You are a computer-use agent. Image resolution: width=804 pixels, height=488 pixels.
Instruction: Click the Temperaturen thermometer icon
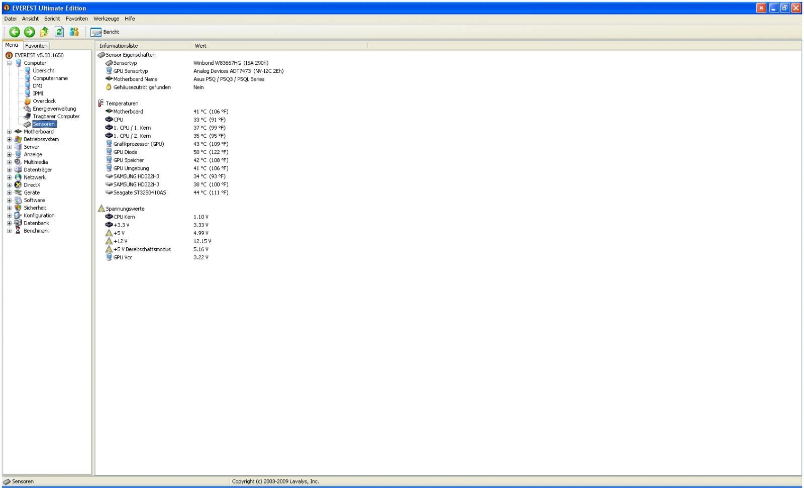(x=101, y=104)
